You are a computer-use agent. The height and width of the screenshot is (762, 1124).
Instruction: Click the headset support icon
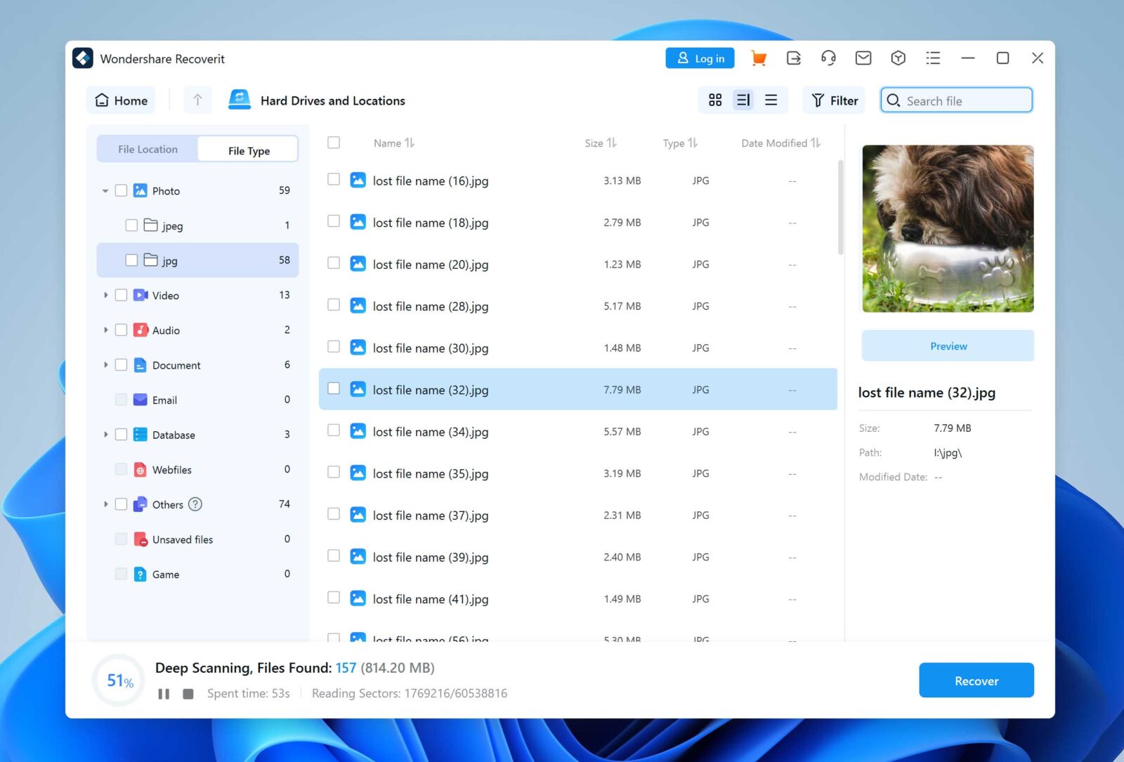[x=828, y=58]
